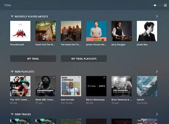
Task: Click "Brian Newman & ..." title
Action: tap(121, 100)
